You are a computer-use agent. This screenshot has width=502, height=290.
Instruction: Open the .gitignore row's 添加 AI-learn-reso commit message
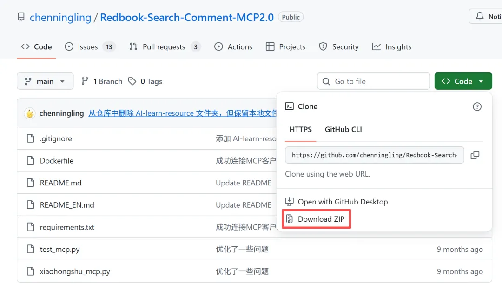click(246, 138)
